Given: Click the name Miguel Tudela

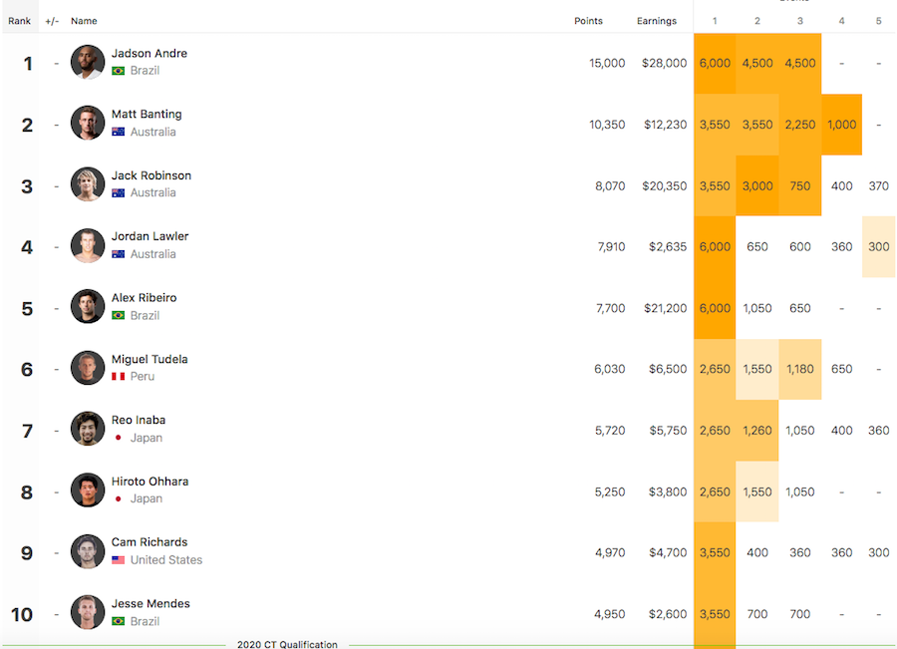Looking at the screenshot, I should [x=149, y=359].
